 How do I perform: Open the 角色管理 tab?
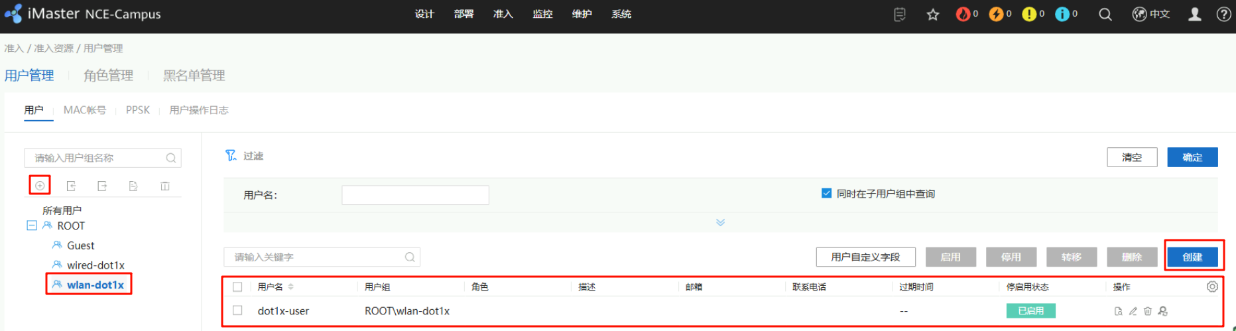tap(108, 76)
